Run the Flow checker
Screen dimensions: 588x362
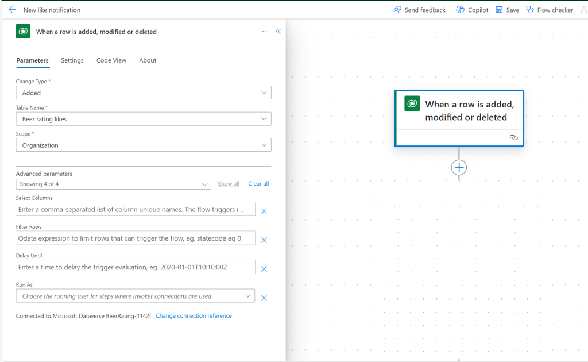550,10
